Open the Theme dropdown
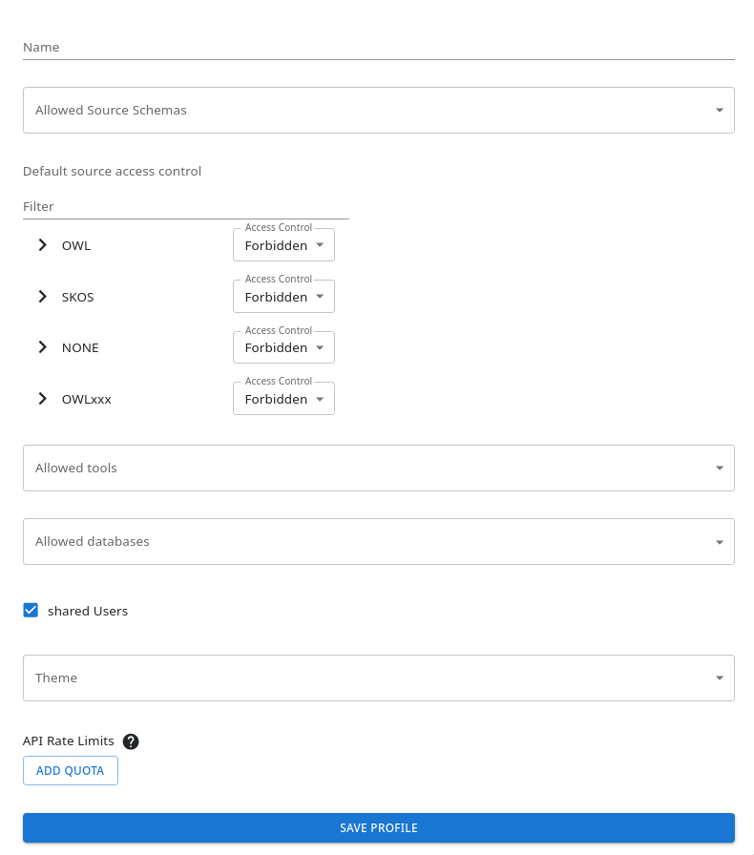 [x=379, y=678]
